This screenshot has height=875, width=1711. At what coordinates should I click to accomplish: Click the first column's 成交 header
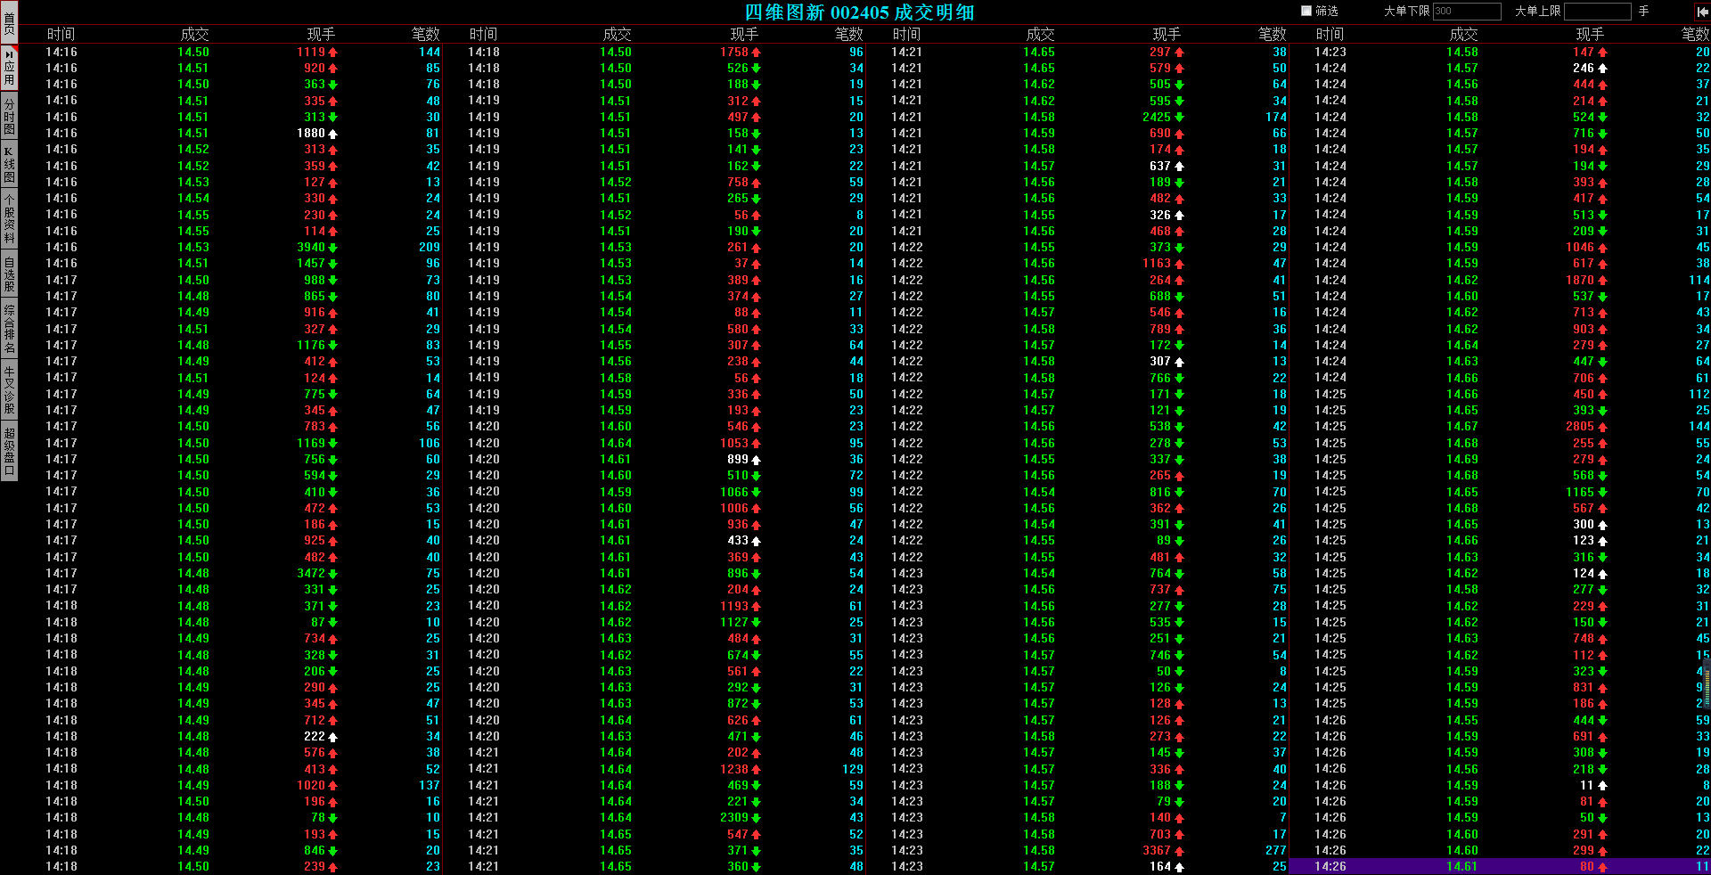pos(194,34)
